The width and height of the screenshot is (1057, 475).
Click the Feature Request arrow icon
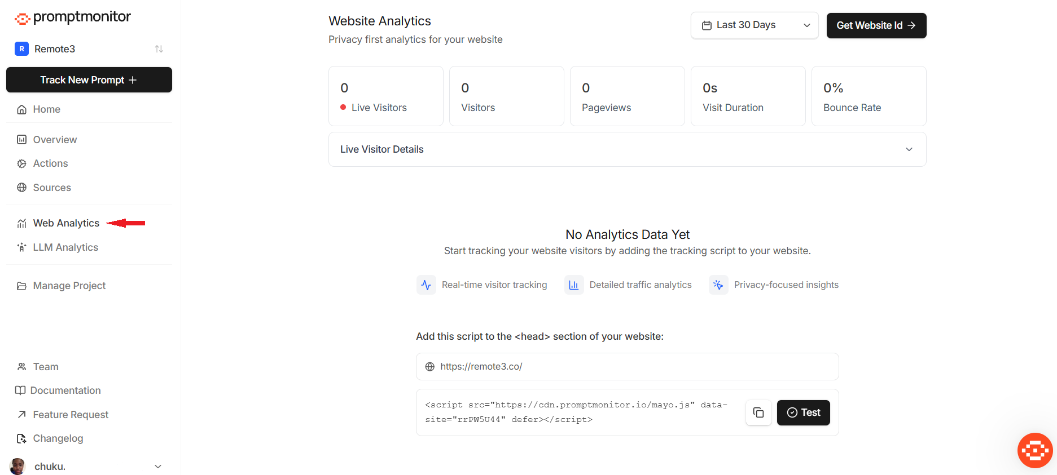(x=21, y=415)
